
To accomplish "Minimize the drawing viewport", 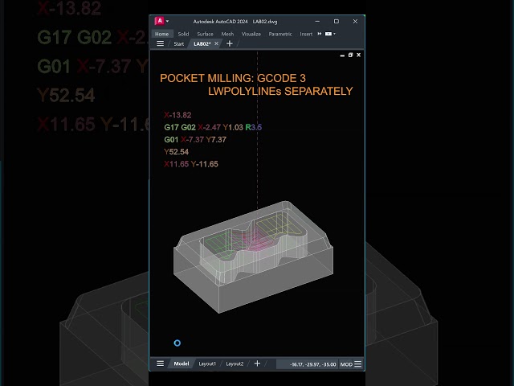I will (342, 55).
